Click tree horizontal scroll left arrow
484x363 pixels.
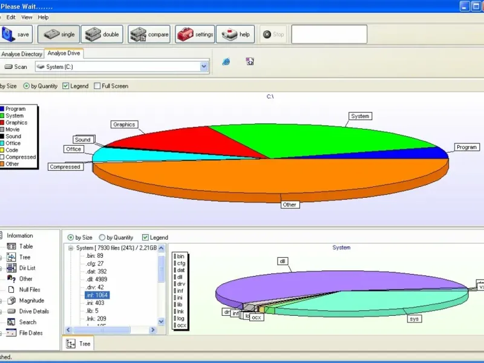point(68,330)
